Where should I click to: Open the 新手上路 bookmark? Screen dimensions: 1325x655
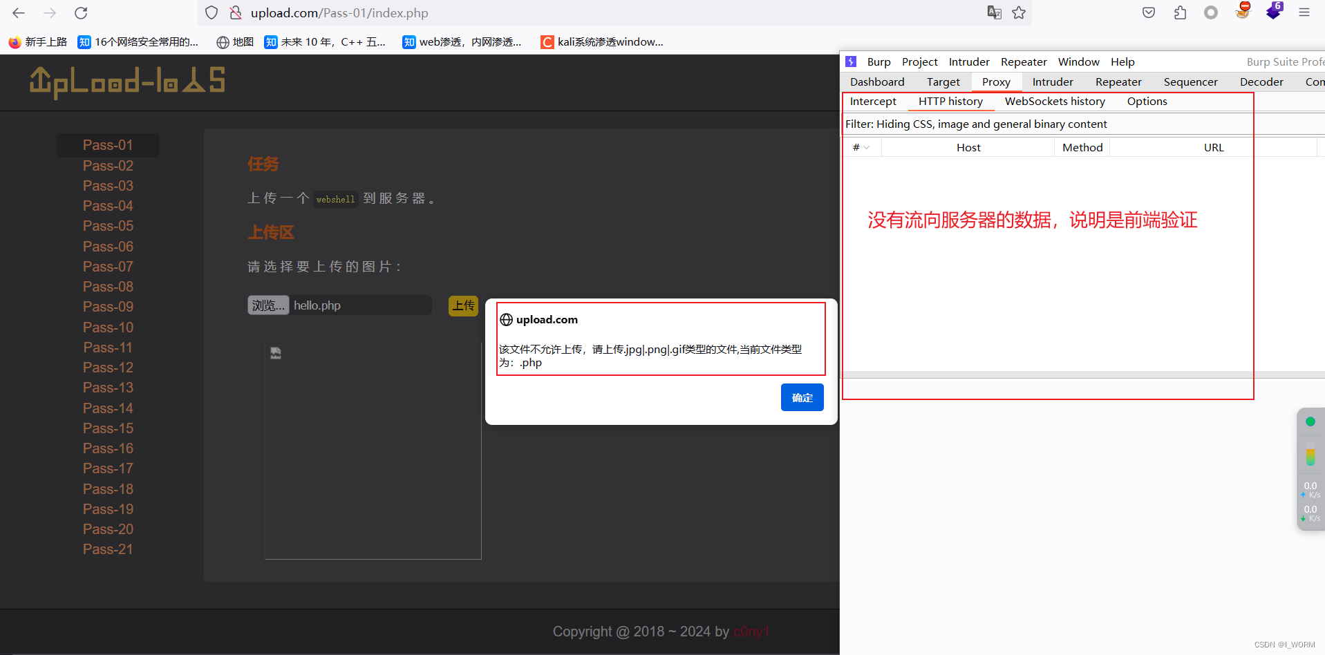[x=38, y=42]
